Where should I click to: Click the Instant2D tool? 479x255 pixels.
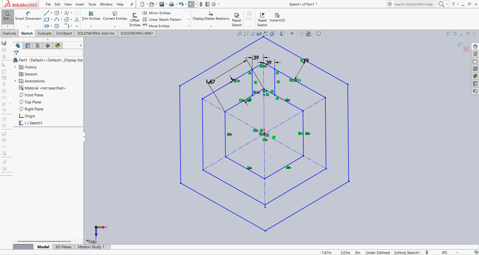pos(277,17)
